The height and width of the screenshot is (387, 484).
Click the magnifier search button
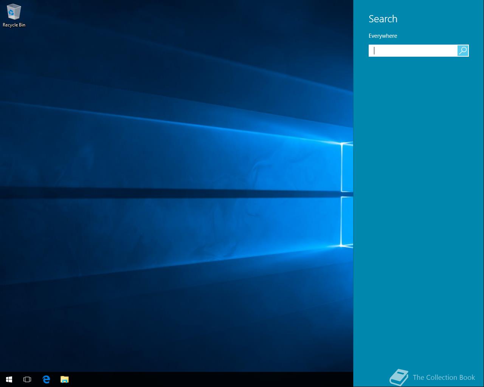[463, 51]
